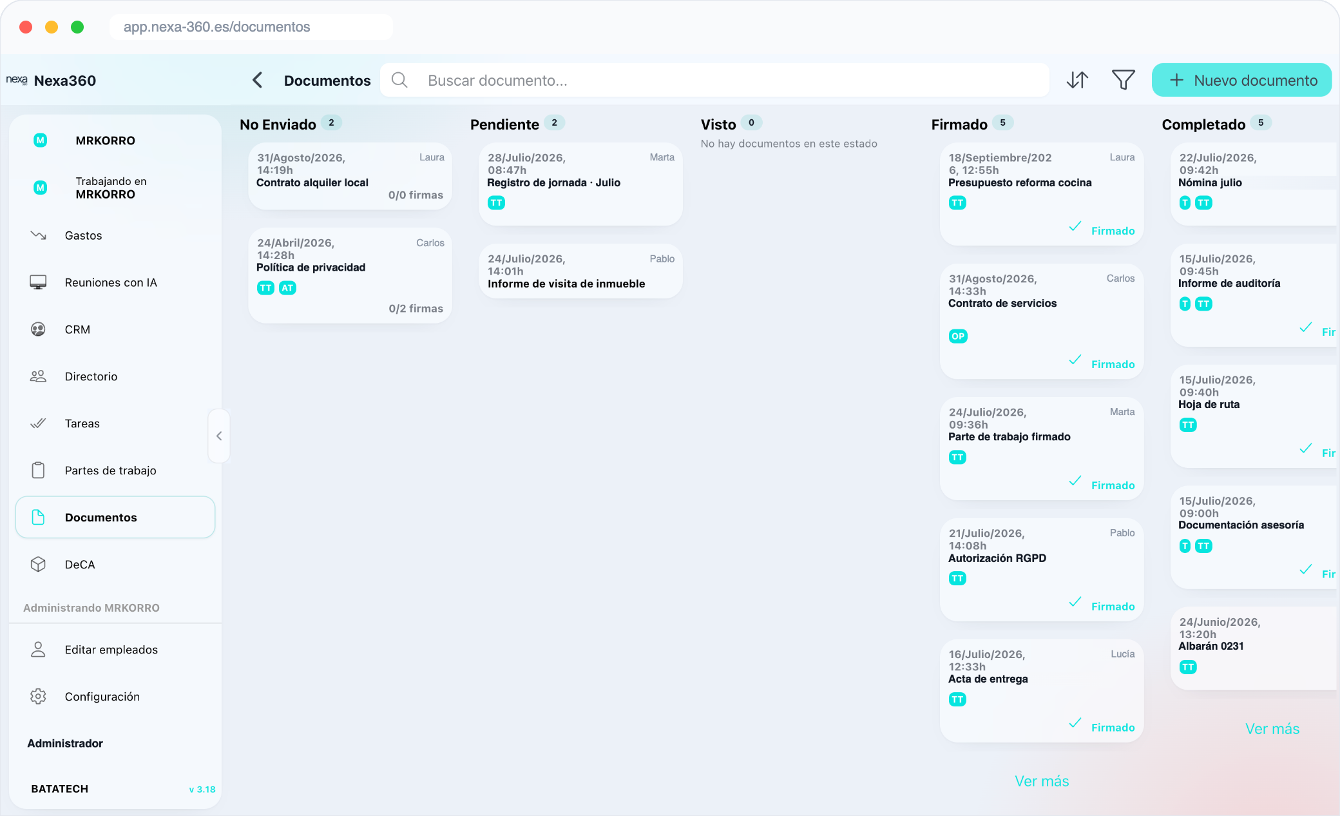Open Acta de entrega document card

tap(1042, 691)
